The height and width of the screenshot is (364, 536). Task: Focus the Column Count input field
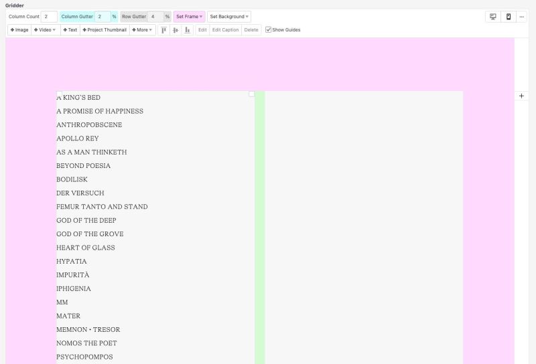pyautogui.click(x=49, y=16)
